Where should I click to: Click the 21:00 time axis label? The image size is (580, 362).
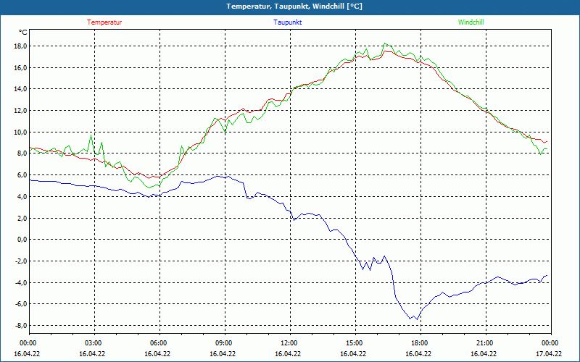[484, 342]
